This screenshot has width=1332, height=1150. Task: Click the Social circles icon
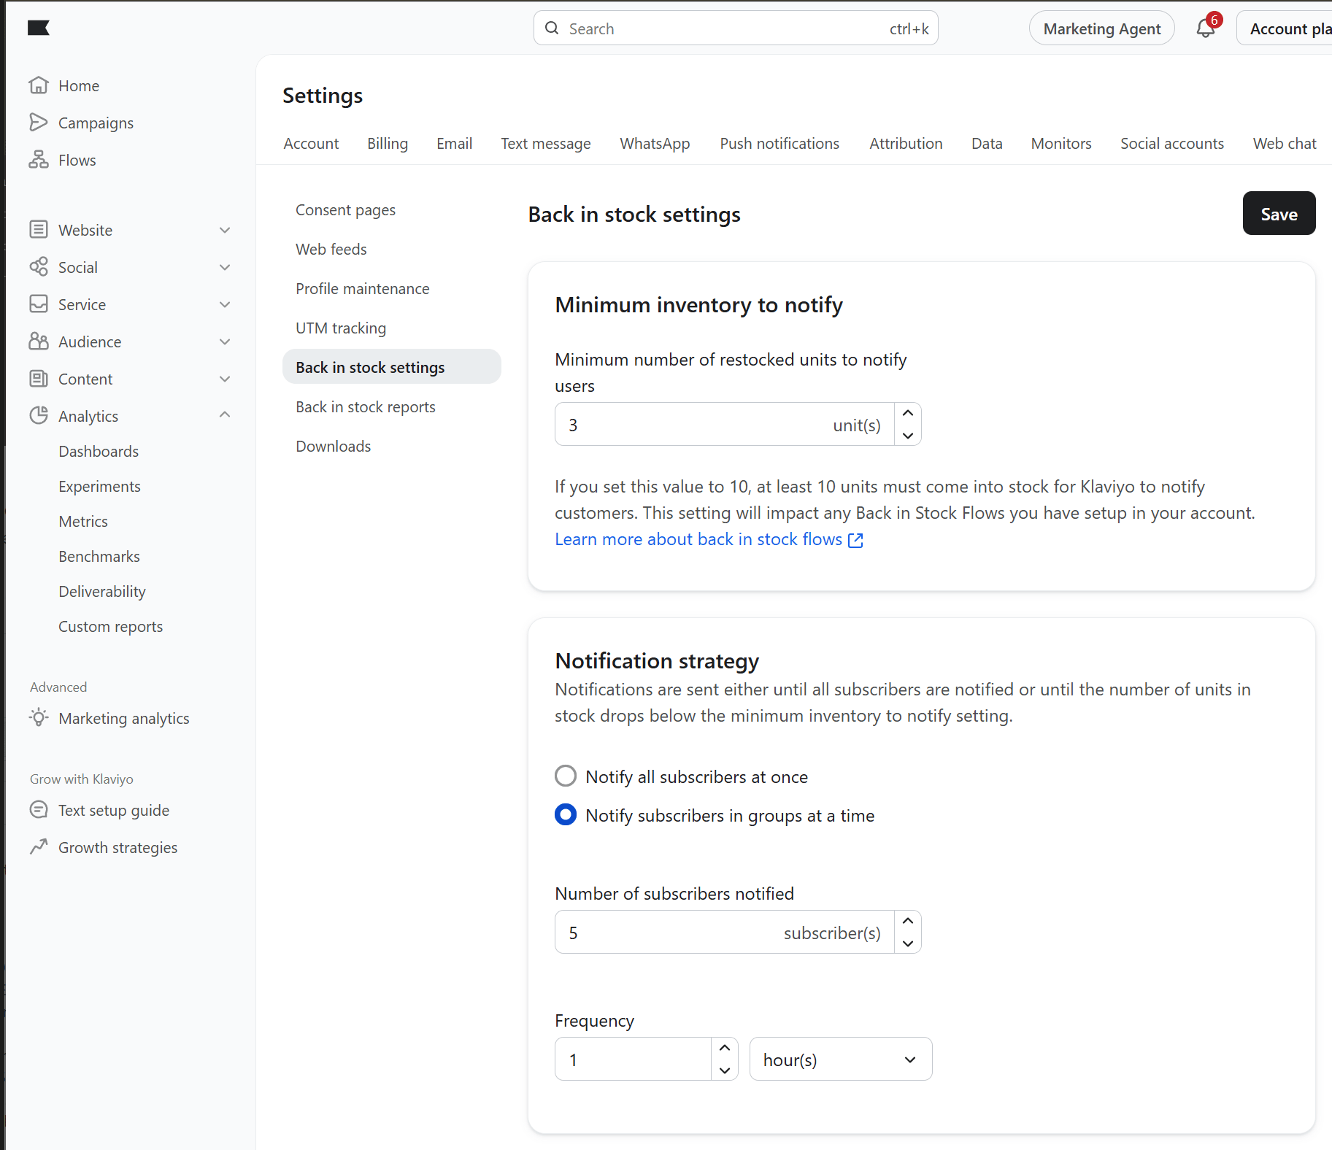39,267
